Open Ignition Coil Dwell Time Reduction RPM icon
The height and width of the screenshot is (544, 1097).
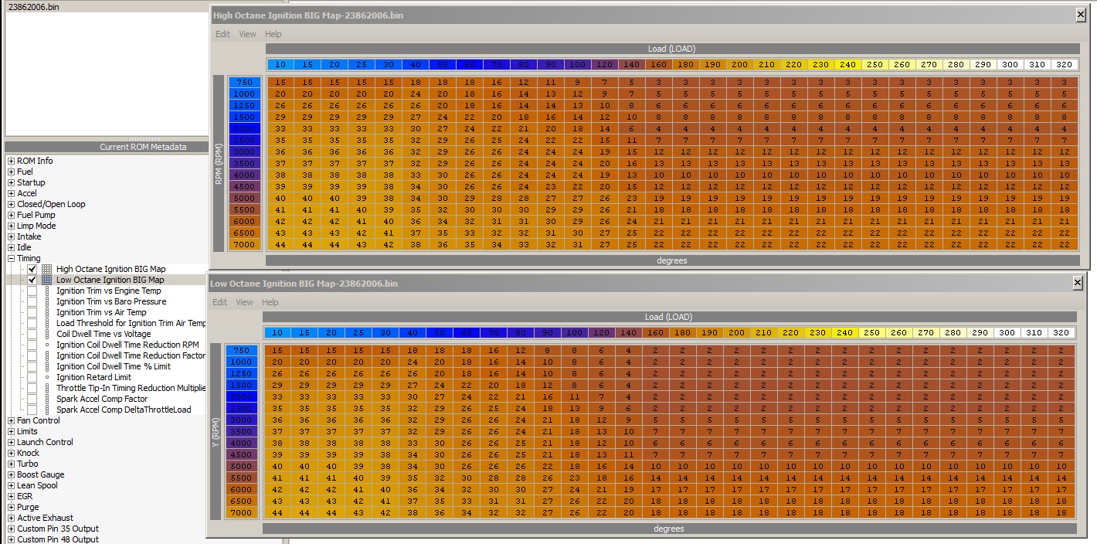(48, 345)
